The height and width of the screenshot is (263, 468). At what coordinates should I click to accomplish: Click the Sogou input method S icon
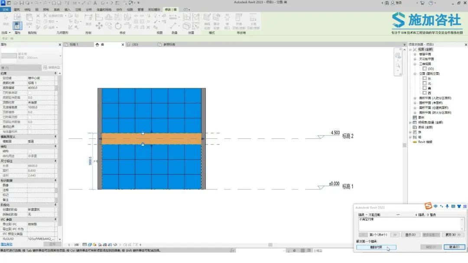(428, 206)
